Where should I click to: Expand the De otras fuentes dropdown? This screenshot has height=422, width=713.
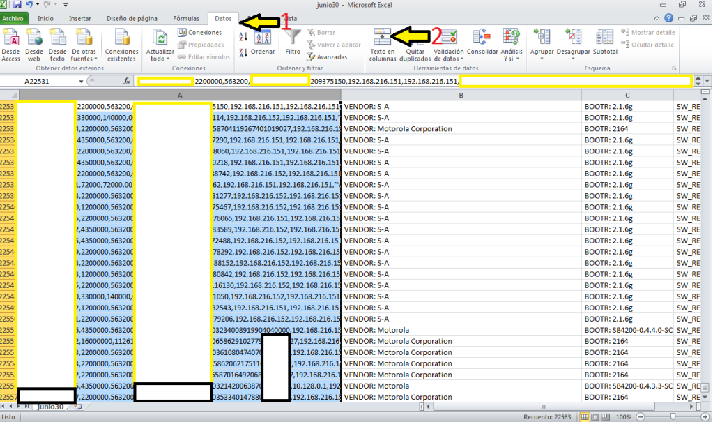pyautogui.click(x=83, y=59)
